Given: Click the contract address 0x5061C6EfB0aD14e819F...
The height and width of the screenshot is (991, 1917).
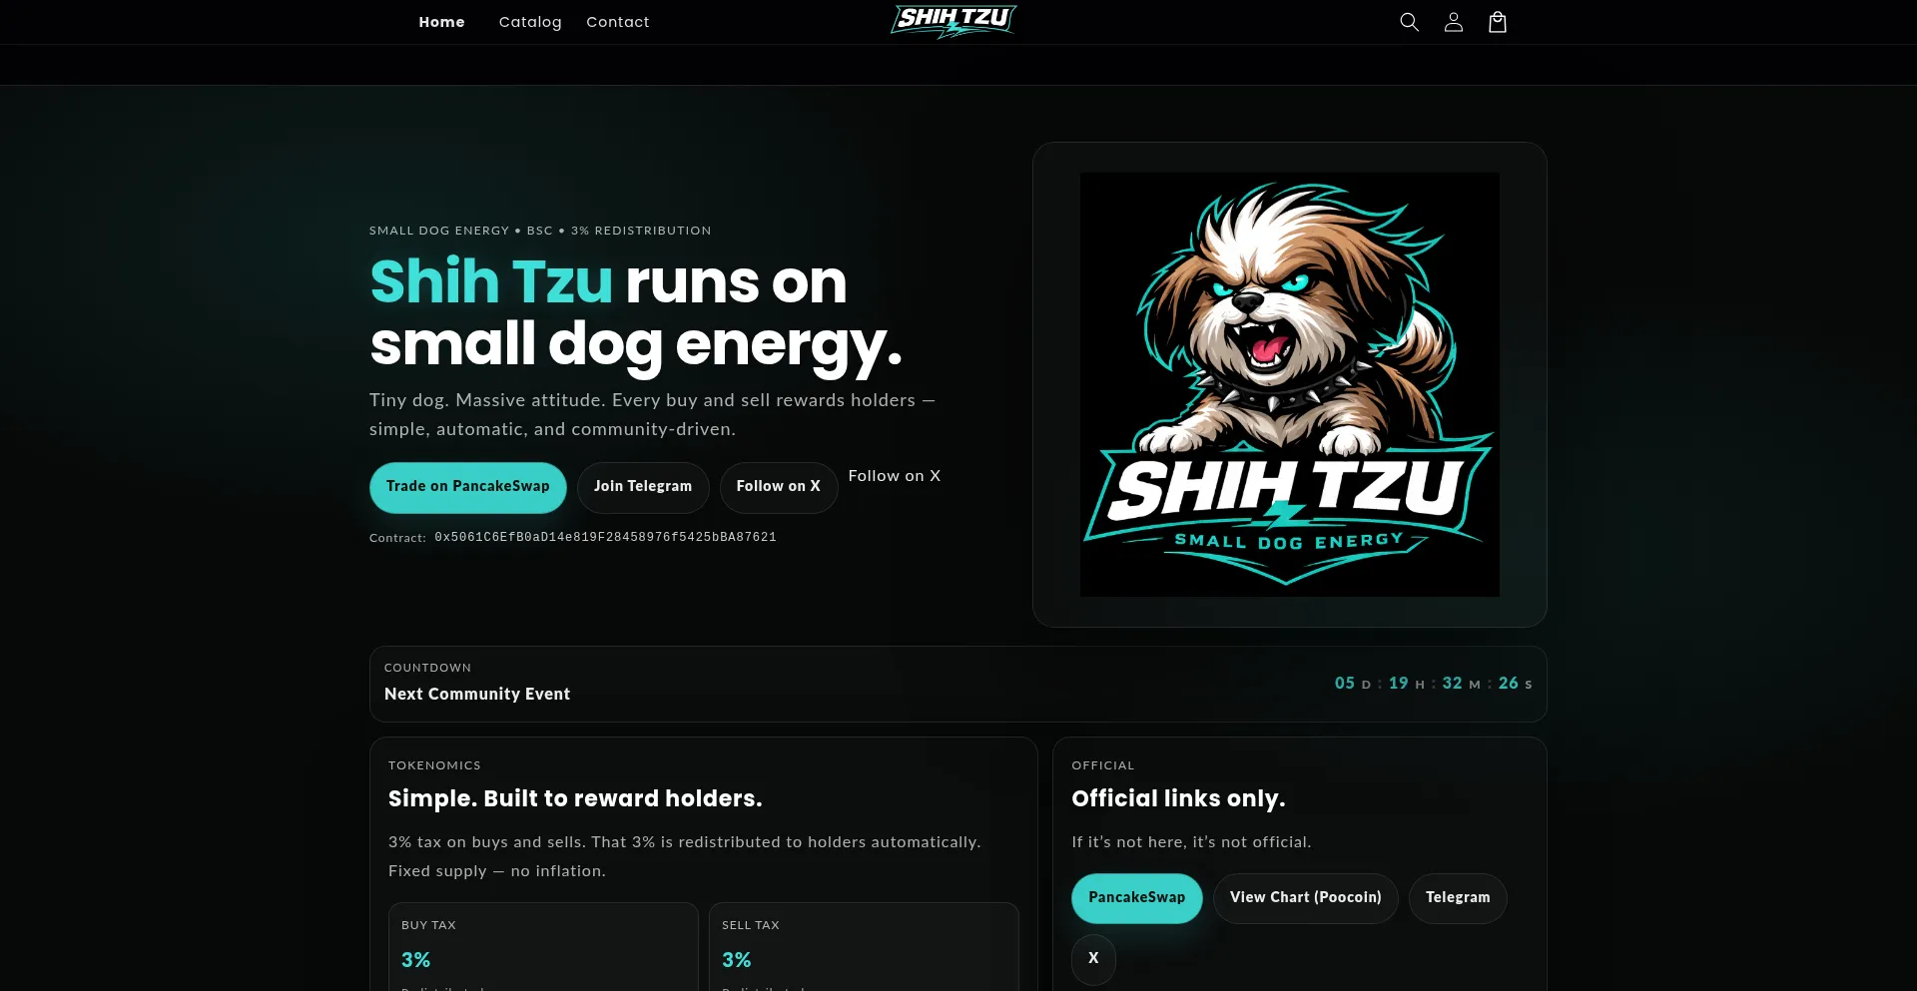Looking at the screenshot, I should coord(605,537).
